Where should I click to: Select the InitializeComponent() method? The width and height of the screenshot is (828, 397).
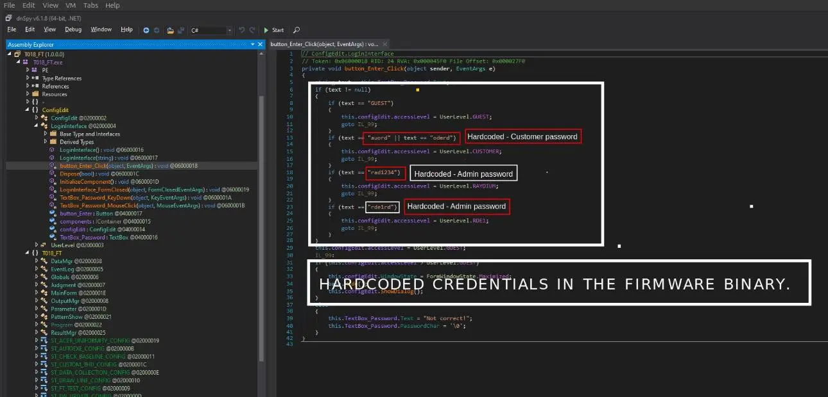pyautogui.click(x=108, y=181)
